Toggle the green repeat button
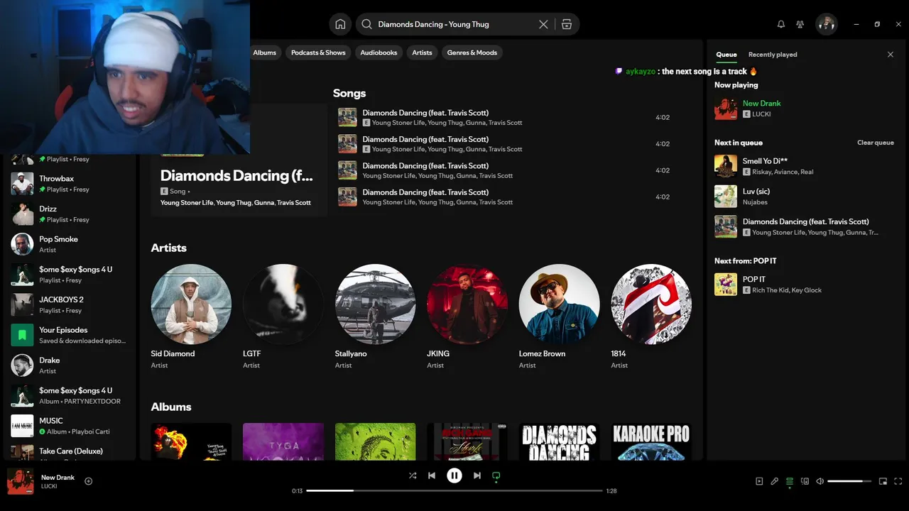Viewport: 909px width, 511px height. pyautogui.click(x=496, y=476)
